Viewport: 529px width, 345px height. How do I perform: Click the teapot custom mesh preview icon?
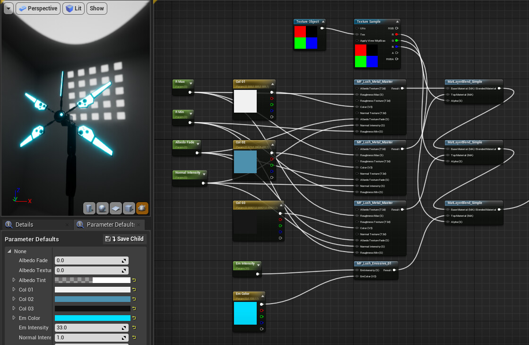tap(142, 208)
